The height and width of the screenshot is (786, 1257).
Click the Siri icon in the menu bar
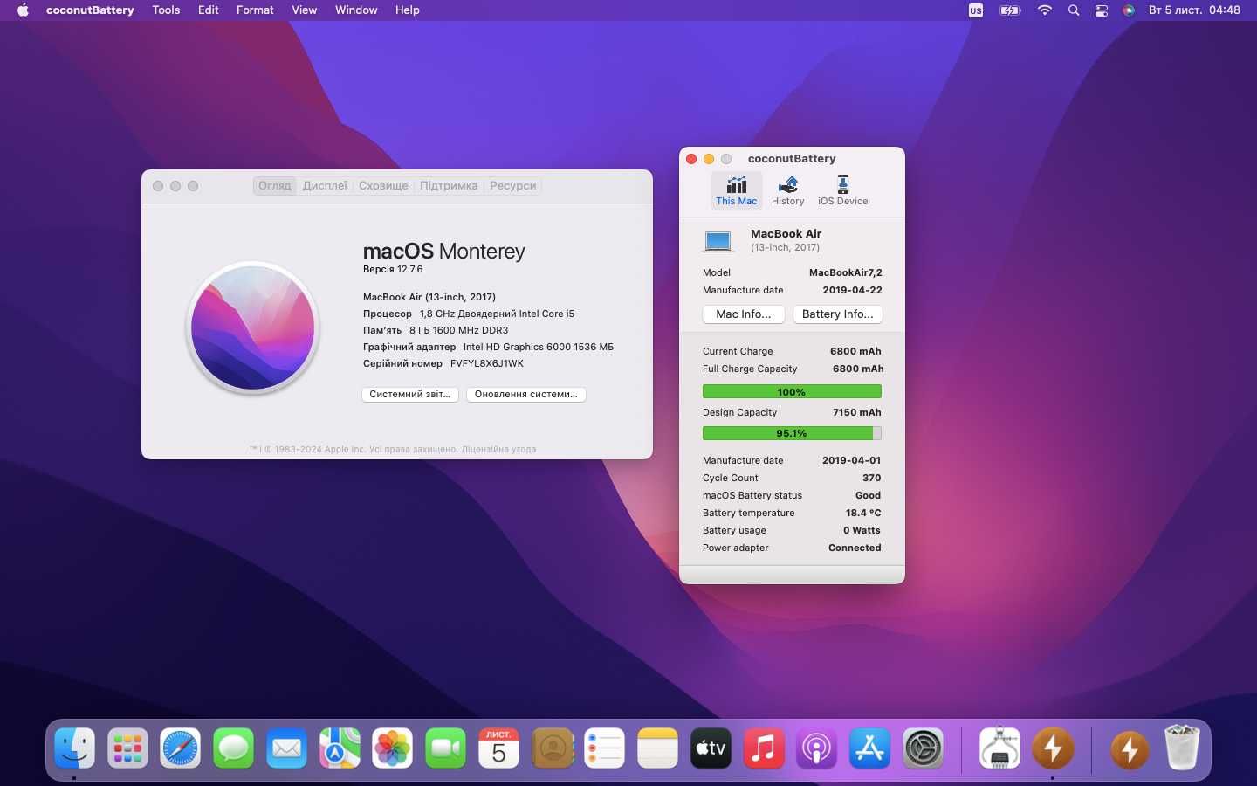(x=1129, y=10)
